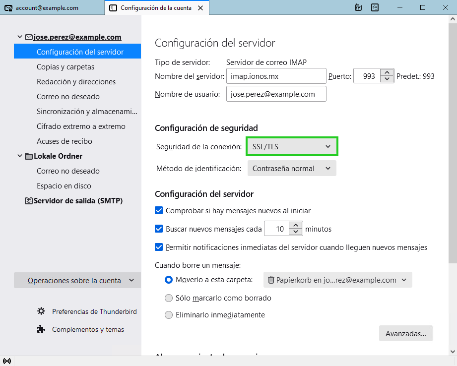Viewport: 457px width, 366px height.
Task: Click the Predet.: 993 default port text
Action: click(x=415, y=76)
